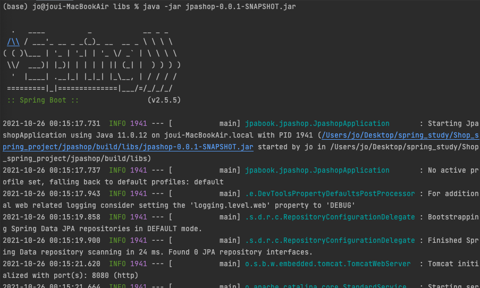Viewport: 480px width, 288px height.
Task: Click the purple 1941 PID on the 00:15:17.943 line
Action: pyautogui.click(x=138, y=193)
